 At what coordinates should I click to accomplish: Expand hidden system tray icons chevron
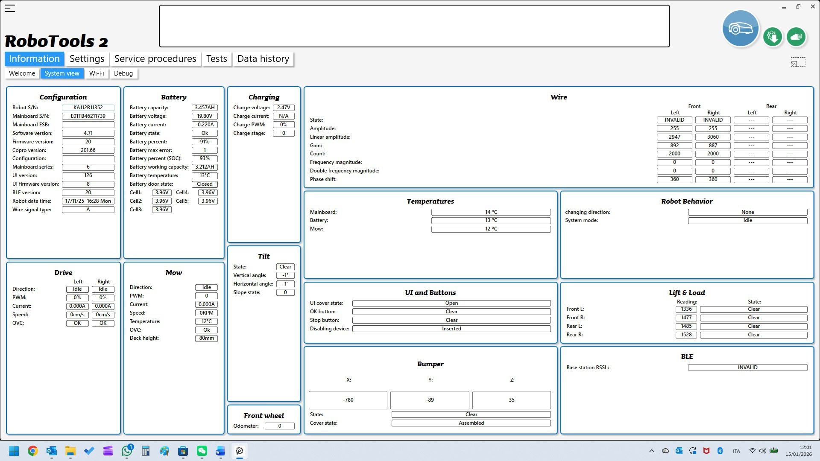pos(651,451)
